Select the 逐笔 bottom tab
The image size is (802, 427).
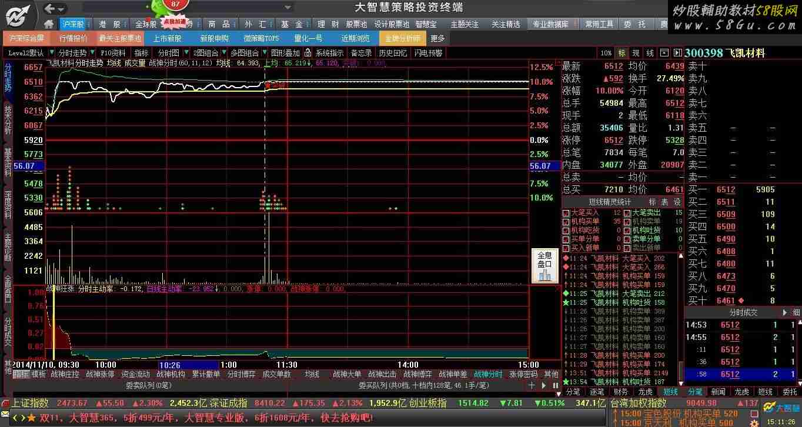[x=597, y=392]
